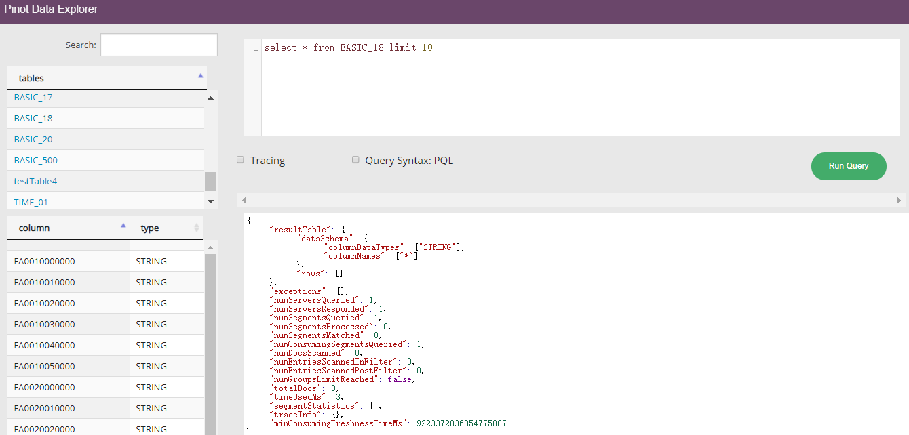This screenshot has height=435, width=909.
Task: Click "exceptions" line in JSON output
Action: [309, 291]
